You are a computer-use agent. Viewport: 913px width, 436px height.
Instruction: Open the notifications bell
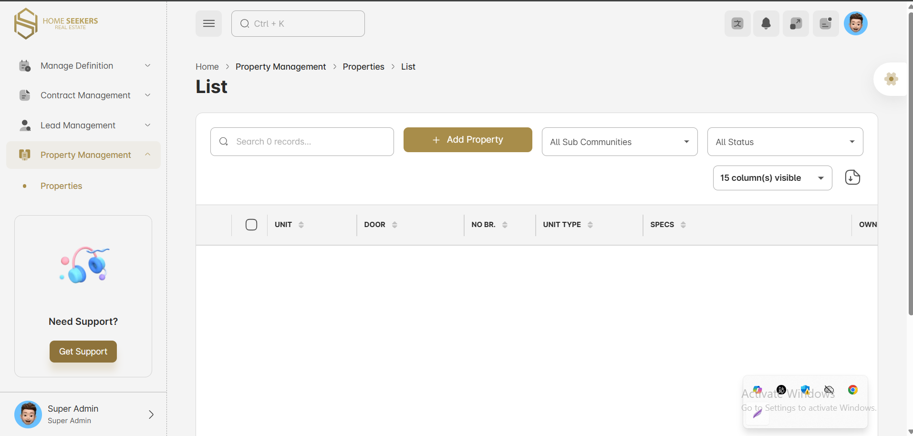tap(766, 23)
